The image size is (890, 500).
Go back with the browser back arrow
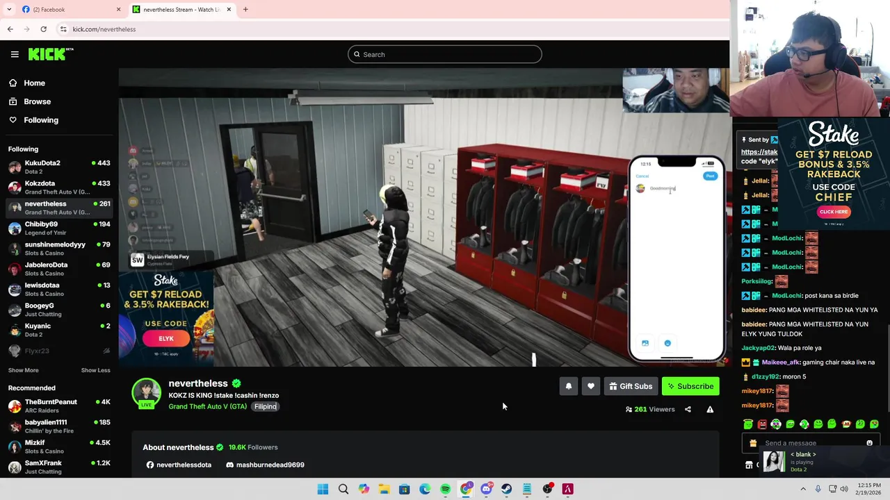click(10, 29)
